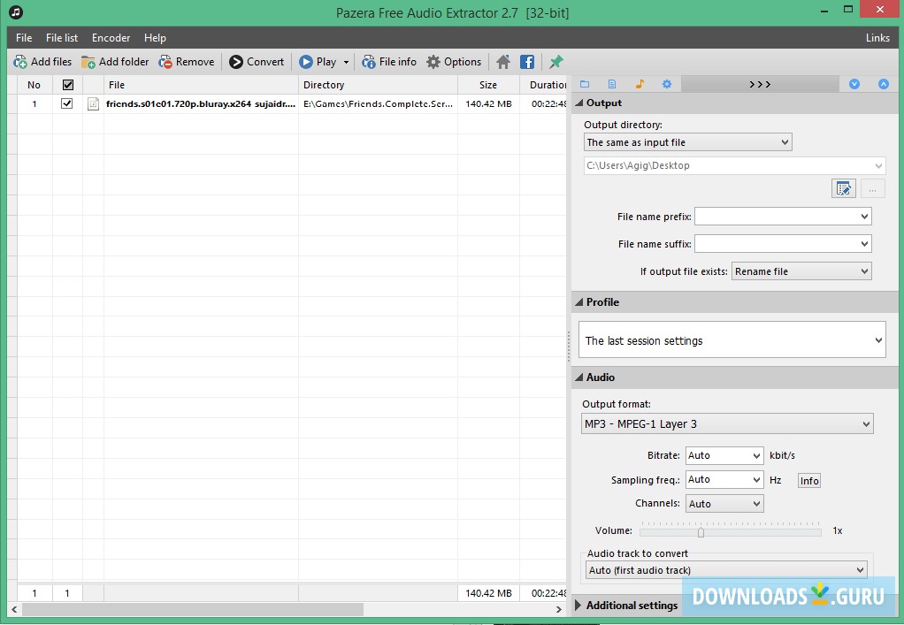Open File info for selected file
This screenshot has width=904, height=625.
[x=389, y=62]
